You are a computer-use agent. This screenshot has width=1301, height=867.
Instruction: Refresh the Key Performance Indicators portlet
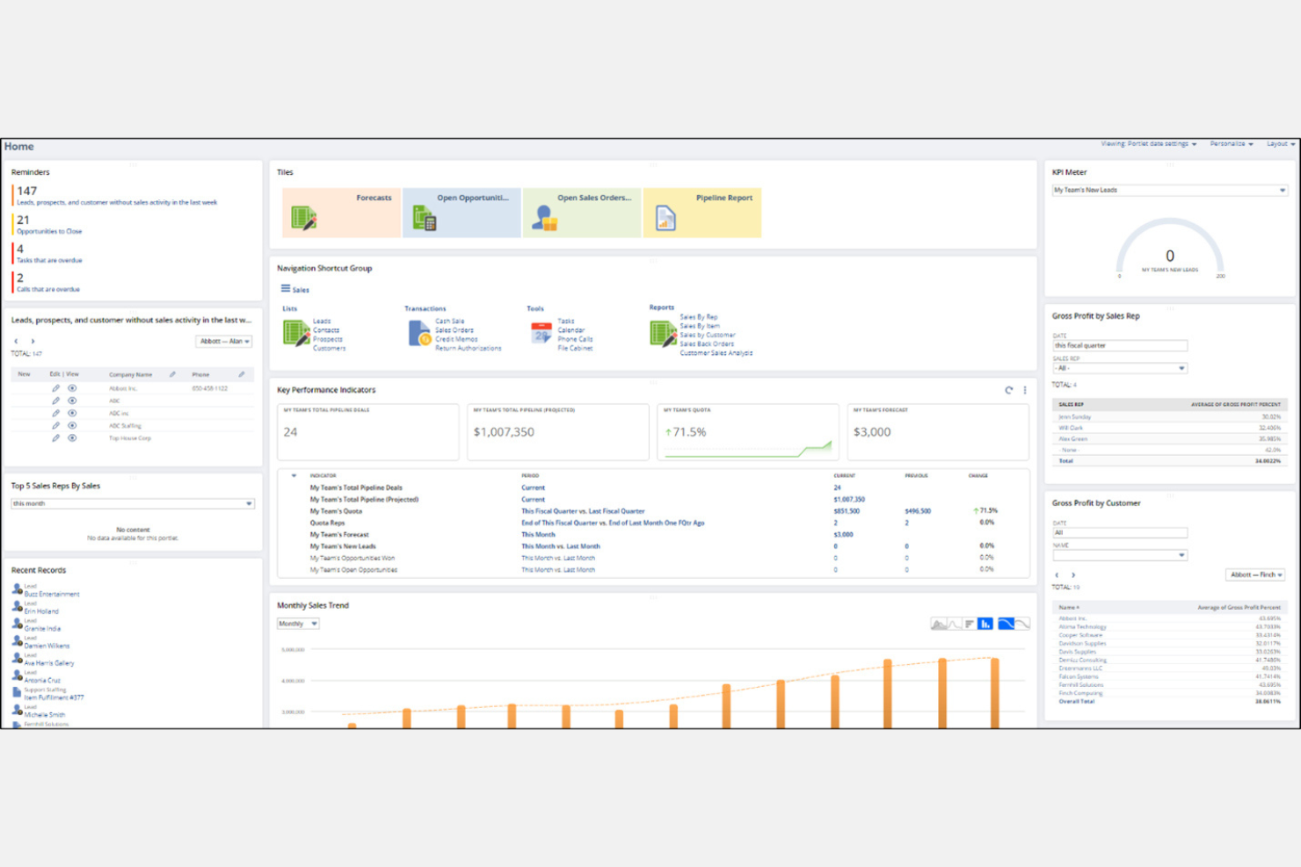click(1008, 390)
